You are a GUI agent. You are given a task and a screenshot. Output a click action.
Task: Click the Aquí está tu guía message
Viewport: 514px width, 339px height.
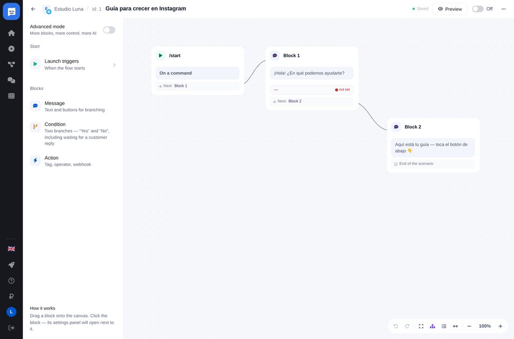pos(433,147)
